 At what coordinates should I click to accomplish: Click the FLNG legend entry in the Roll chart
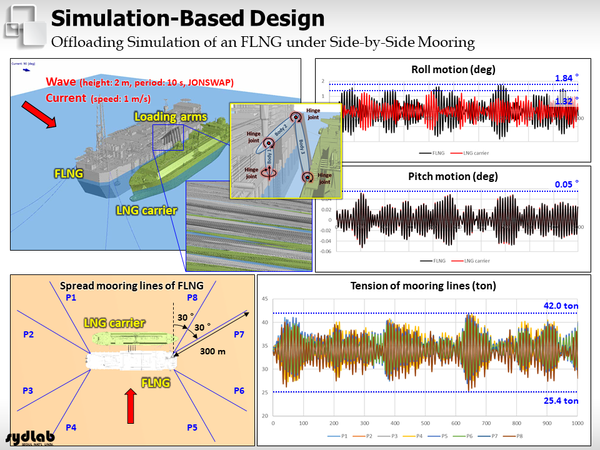432,153
